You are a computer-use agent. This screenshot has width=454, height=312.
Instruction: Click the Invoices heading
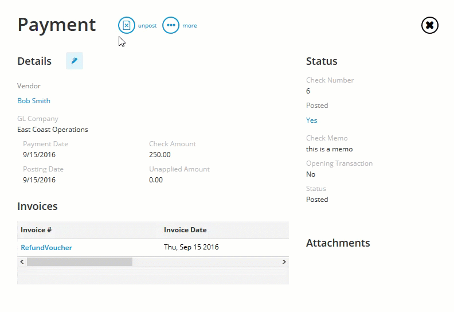tap(37, 206)
